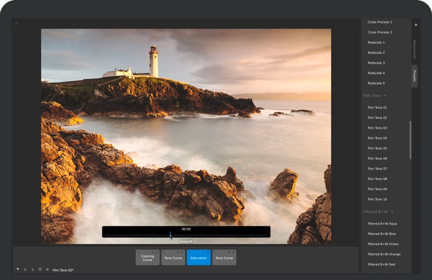Remove the Coloring Curve block with its X

pyautogui.click(x=138, y=252)
